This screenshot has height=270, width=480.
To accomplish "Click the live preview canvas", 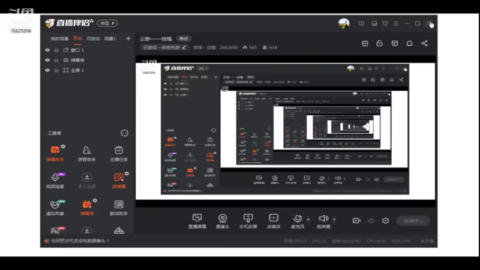I will click(x=286, y=131).
